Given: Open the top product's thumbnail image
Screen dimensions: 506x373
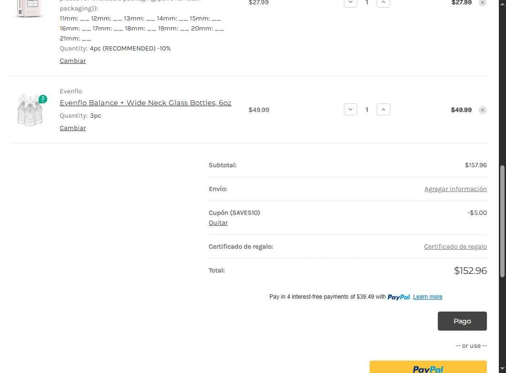Looking at the screenshot, I should [x=29, y=8].
